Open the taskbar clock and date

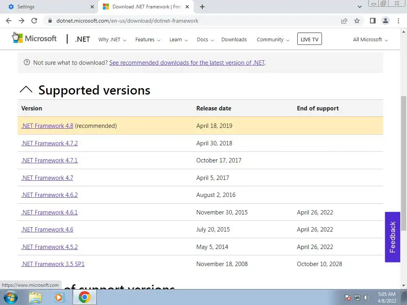coord(386,297)
